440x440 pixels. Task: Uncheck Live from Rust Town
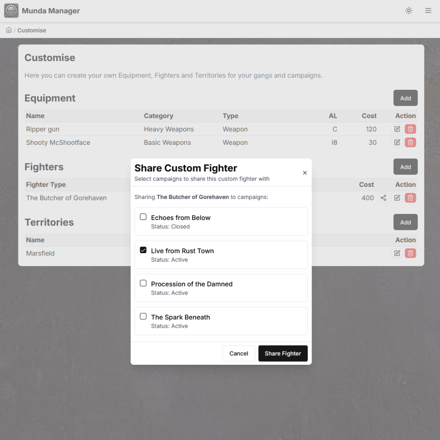(144, 250)
